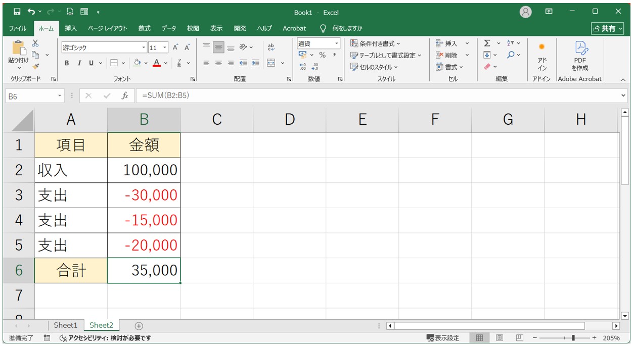Open the font name 游ゴシック dropdown
Viewport: 633px width, 346px height.
point(144,47)
